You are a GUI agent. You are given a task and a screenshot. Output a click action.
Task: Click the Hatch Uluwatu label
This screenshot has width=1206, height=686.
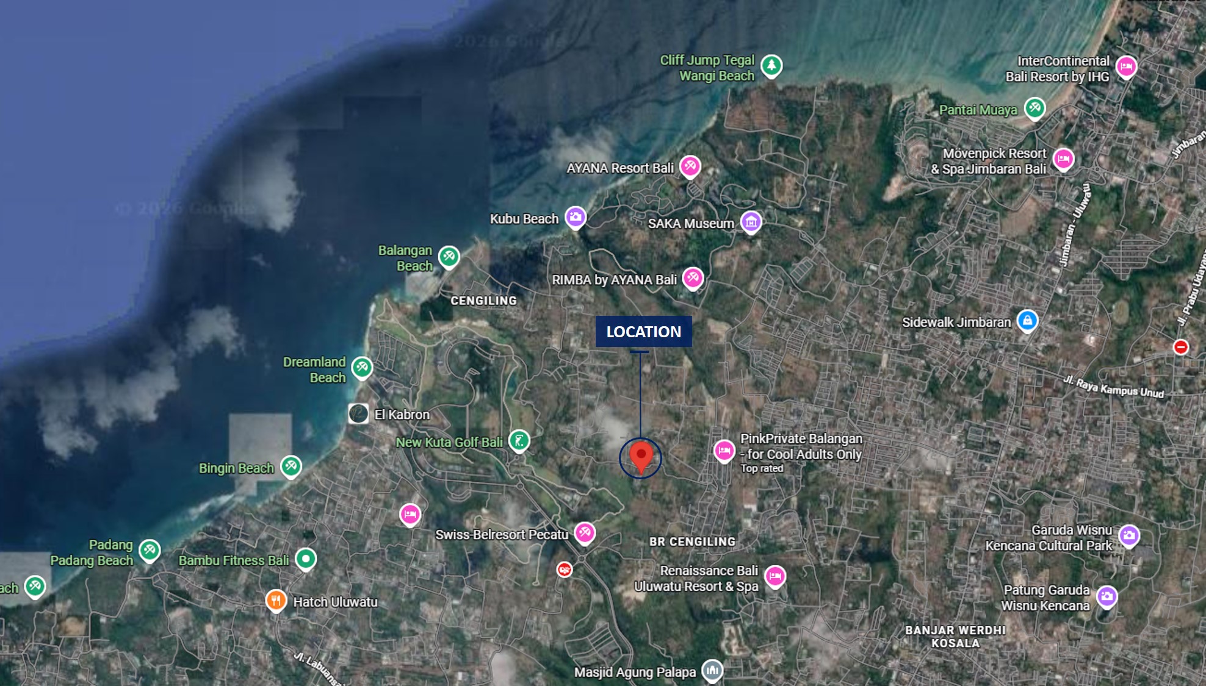pyautogui.click(x=335, y=602)
